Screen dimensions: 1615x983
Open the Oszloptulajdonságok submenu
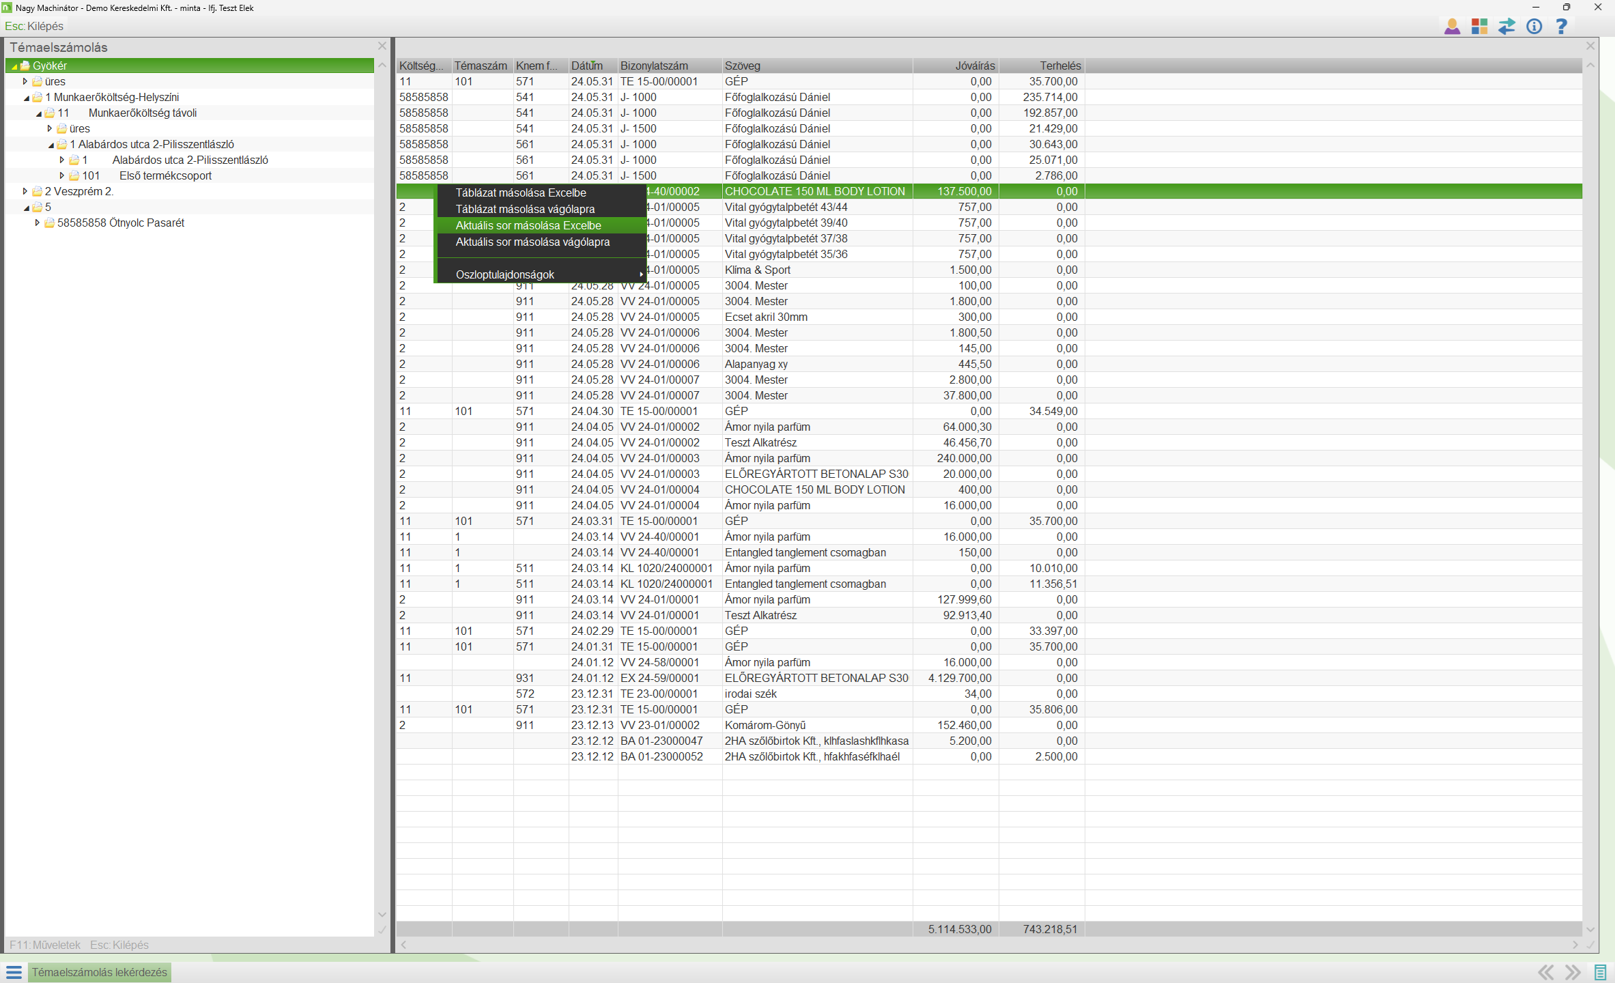pyautogui.click(x=505, y=274)
